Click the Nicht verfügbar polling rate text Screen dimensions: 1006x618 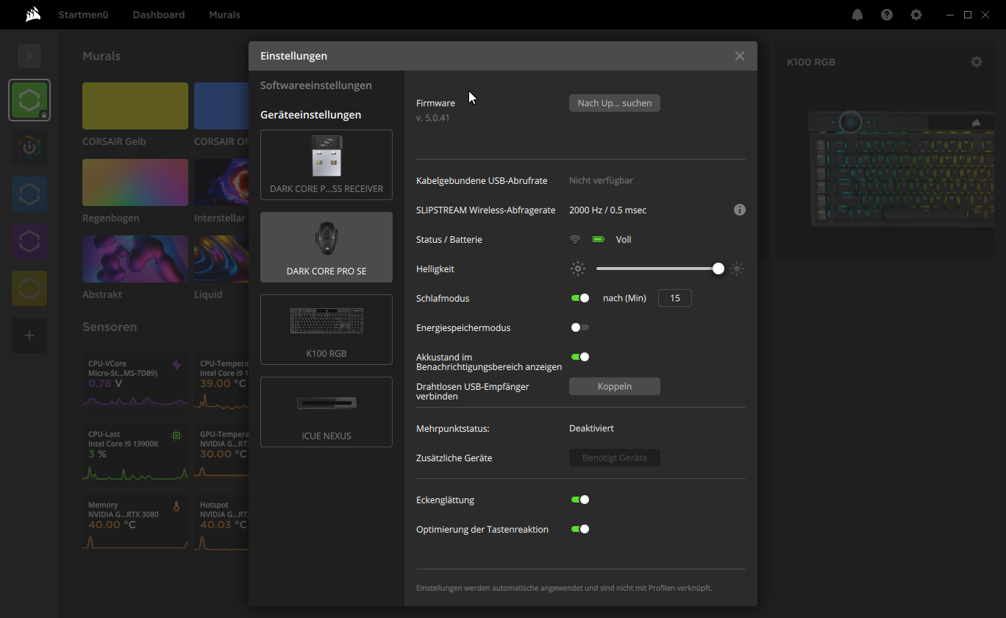601,180
